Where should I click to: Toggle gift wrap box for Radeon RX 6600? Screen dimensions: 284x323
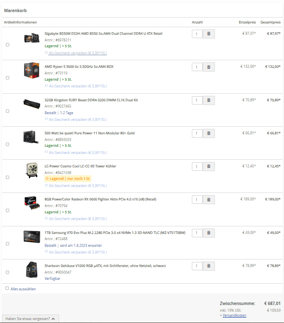point(46,218)
